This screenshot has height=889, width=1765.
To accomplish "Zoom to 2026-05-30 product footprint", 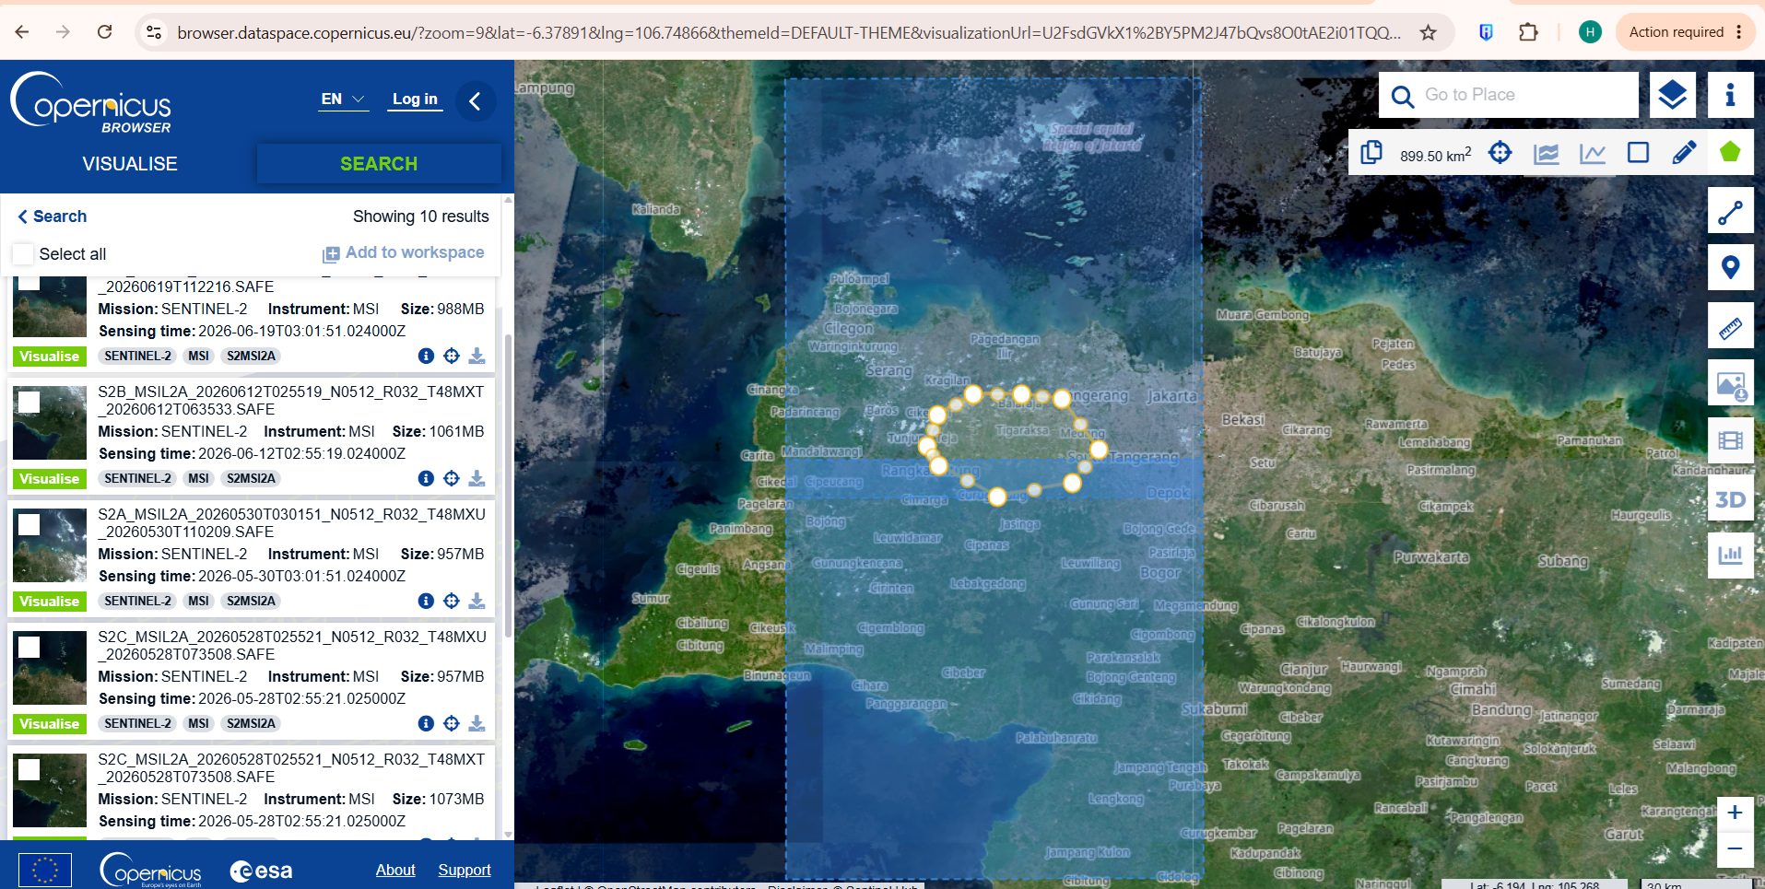I will pyautogui.click(x=452, y=601).
